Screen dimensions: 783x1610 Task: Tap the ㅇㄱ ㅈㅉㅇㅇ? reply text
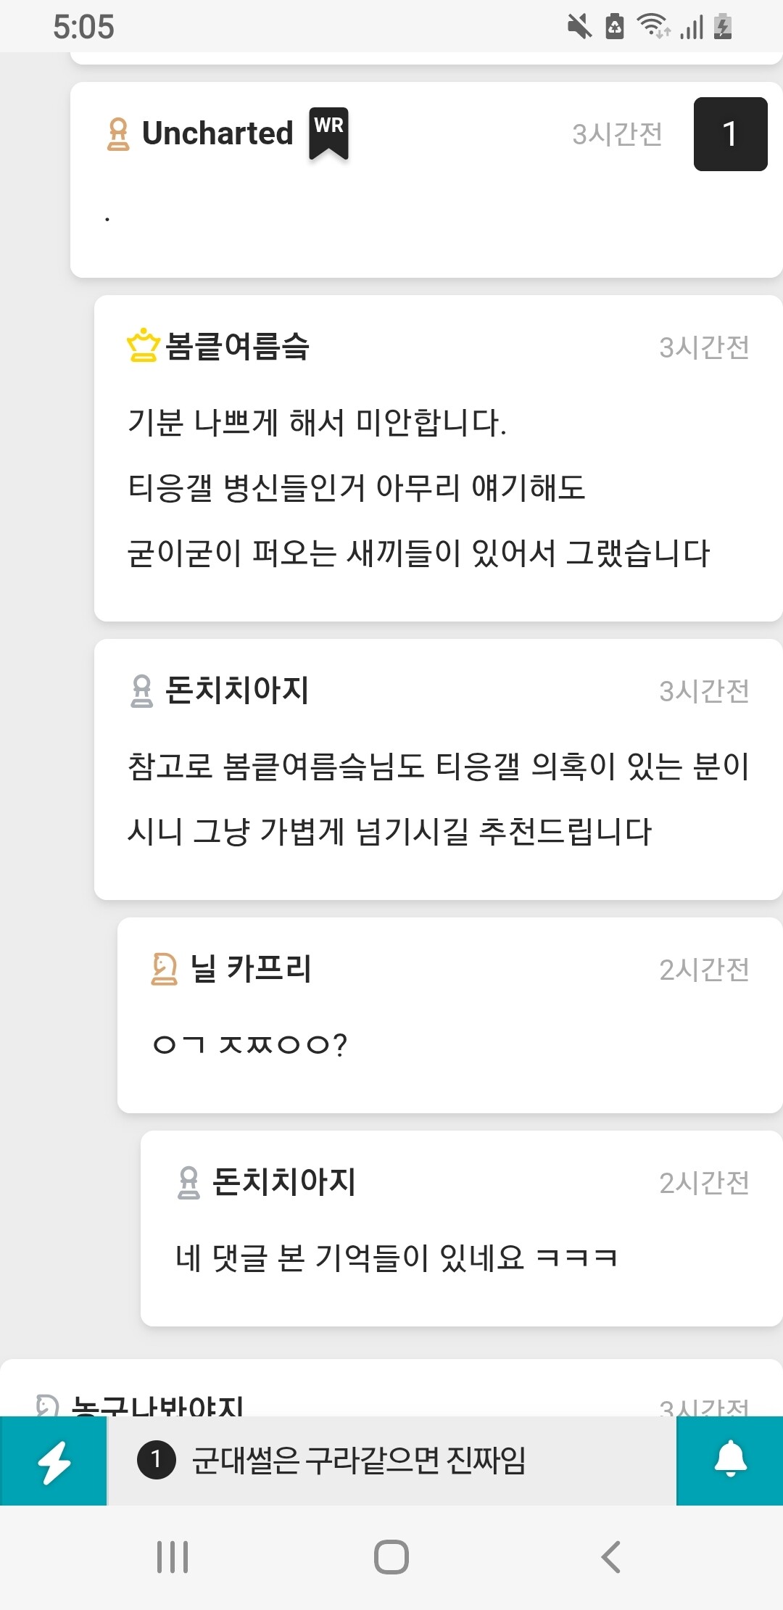click(250, 1044)
